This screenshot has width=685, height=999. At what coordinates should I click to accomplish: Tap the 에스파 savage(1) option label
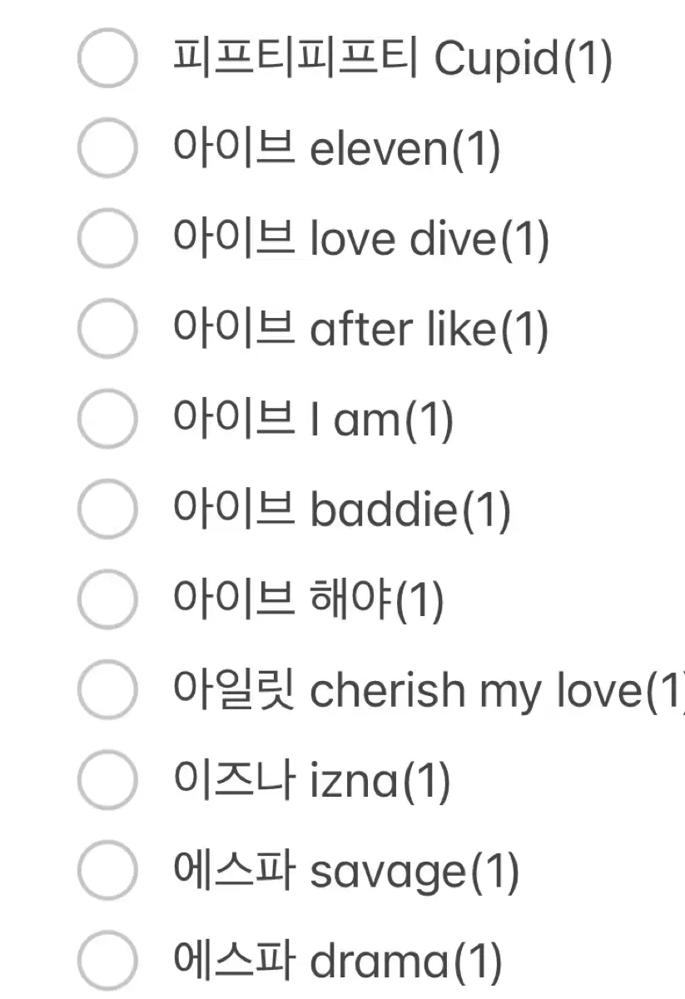[x=345, y=872]
